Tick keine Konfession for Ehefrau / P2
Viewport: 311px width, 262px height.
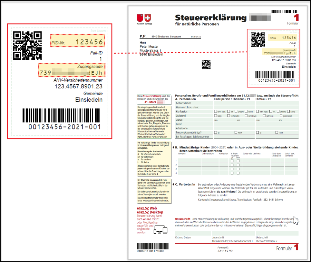(x=288, y=111)
